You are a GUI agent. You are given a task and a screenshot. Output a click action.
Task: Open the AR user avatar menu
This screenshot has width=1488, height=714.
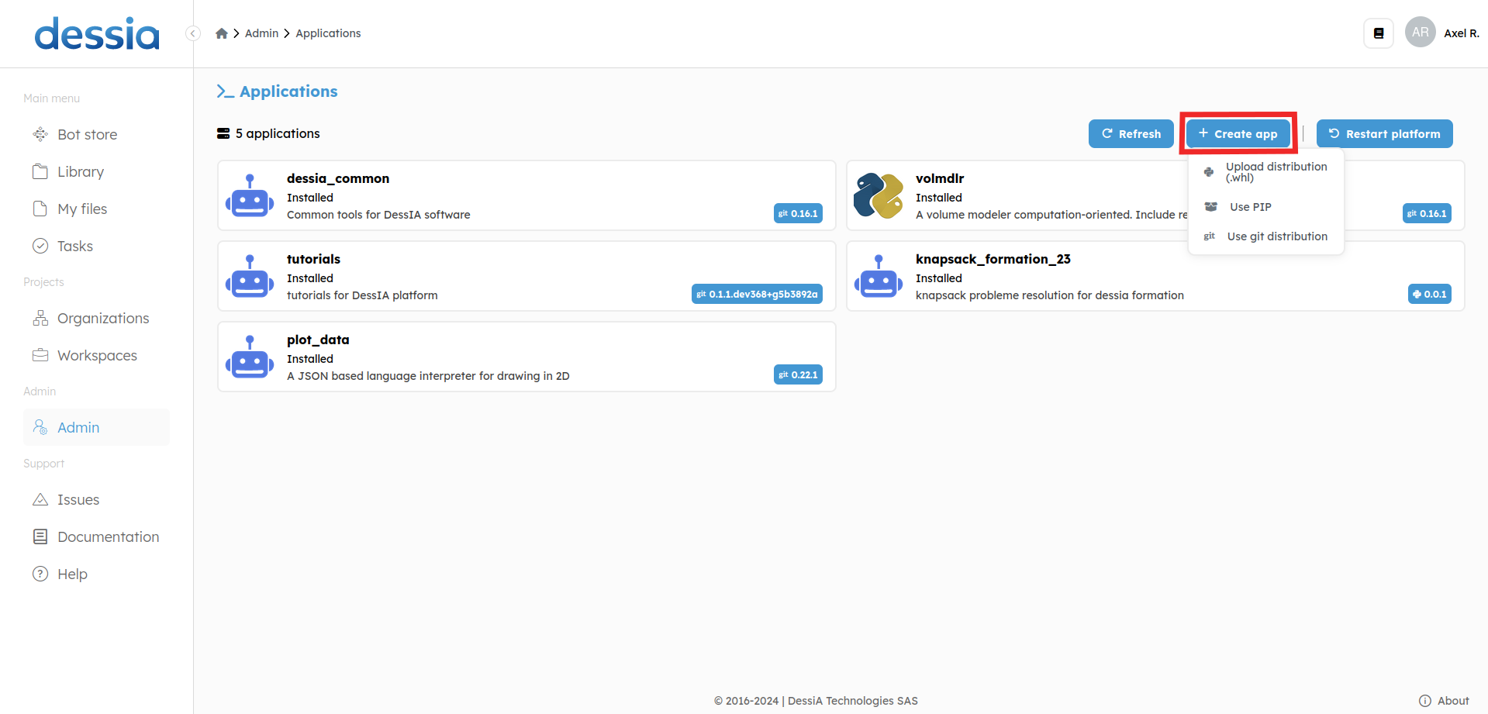1421,33
